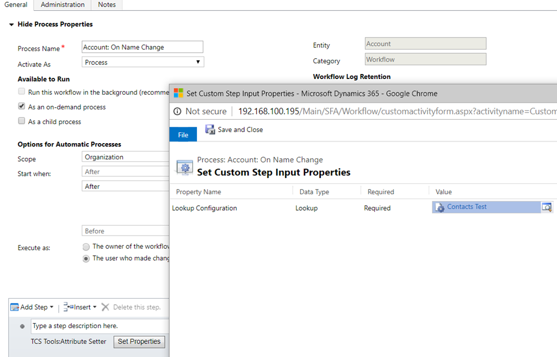This screenshot has height=357, width=557.
Task: Click the Data Type column header
Action: (314, 192)
